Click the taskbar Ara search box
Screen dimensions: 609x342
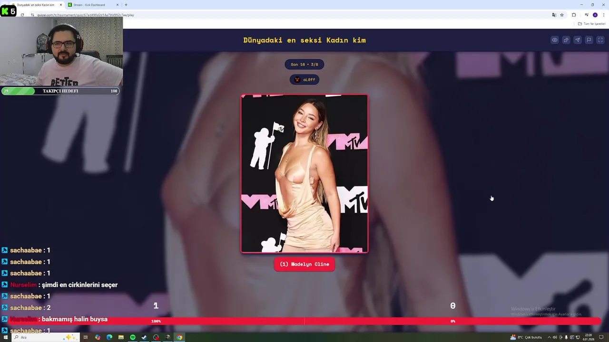pyautogui.click(x=45, y=337)
